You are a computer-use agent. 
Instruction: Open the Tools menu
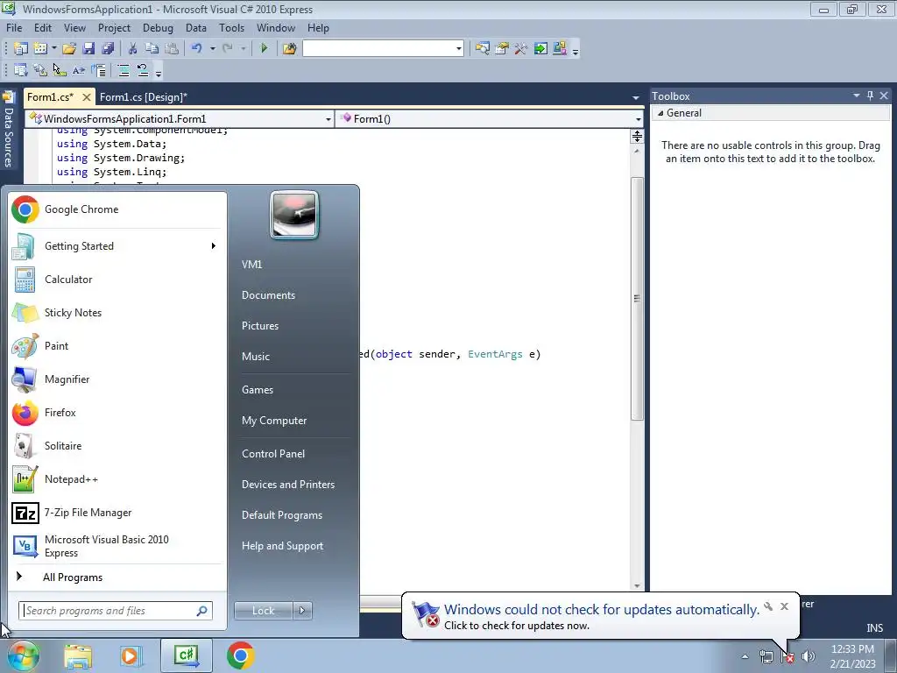231,28
